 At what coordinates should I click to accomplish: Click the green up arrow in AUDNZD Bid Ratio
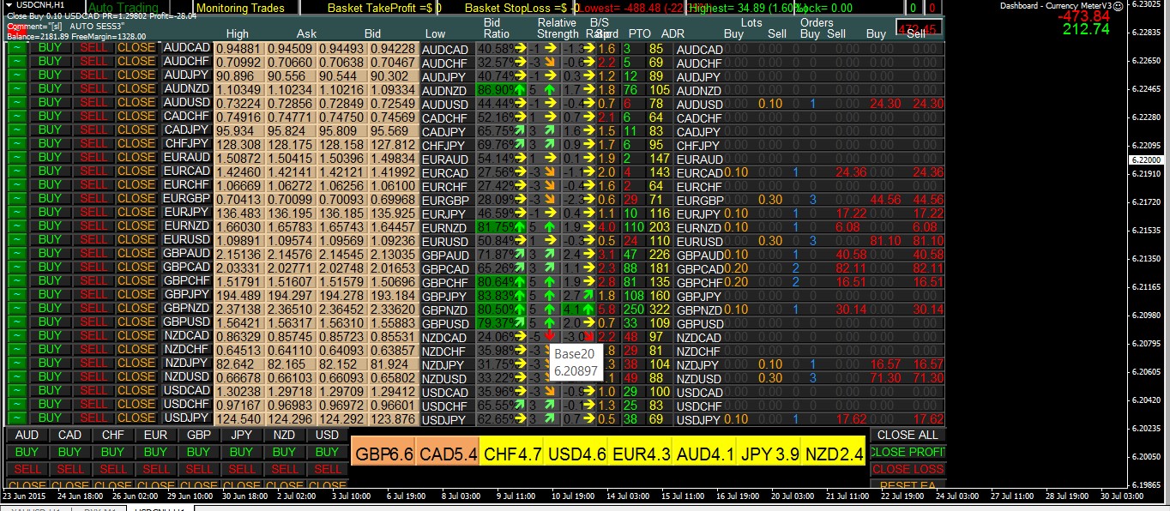pyautogui.click(x=520, y=90)
